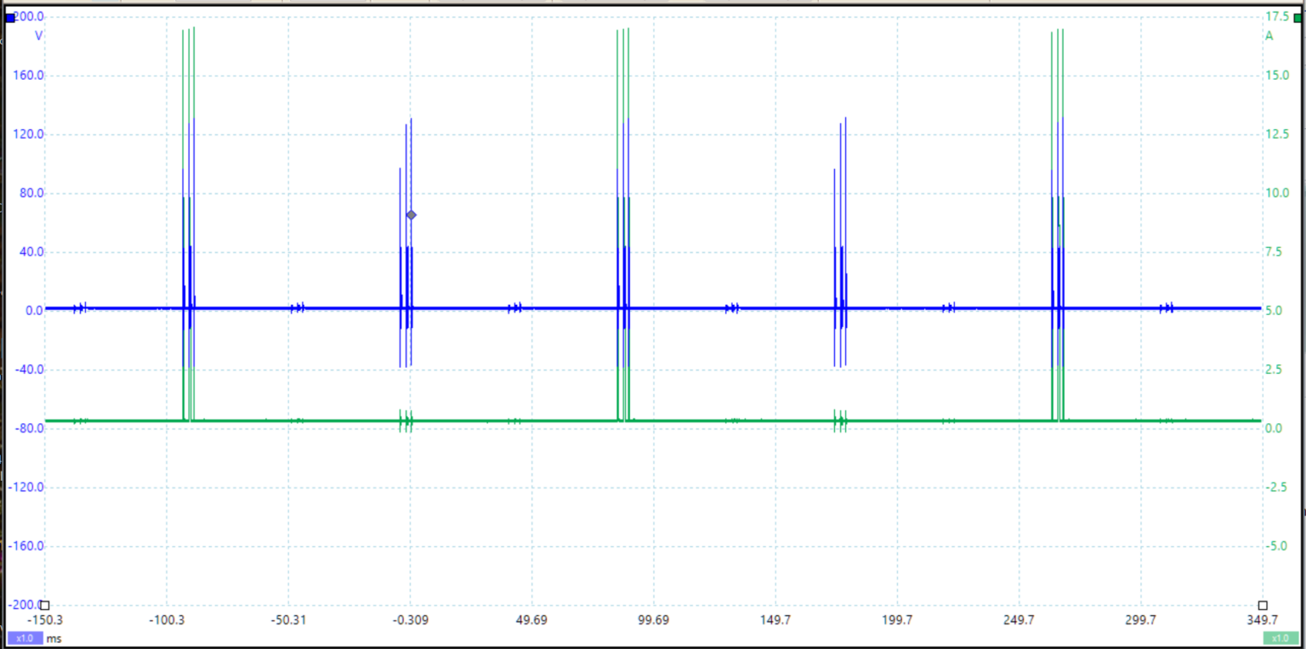
Task: Select the 15.0 current axis value
Action: (x=1278, y=76)
